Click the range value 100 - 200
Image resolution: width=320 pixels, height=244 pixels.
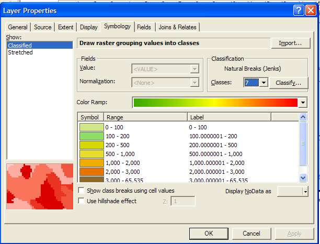(x=118, y=136)
